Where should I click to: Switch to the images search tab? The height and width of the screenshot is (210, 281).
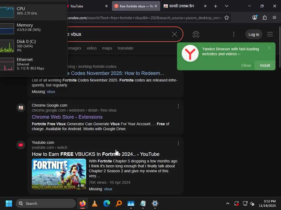[75, 48]
